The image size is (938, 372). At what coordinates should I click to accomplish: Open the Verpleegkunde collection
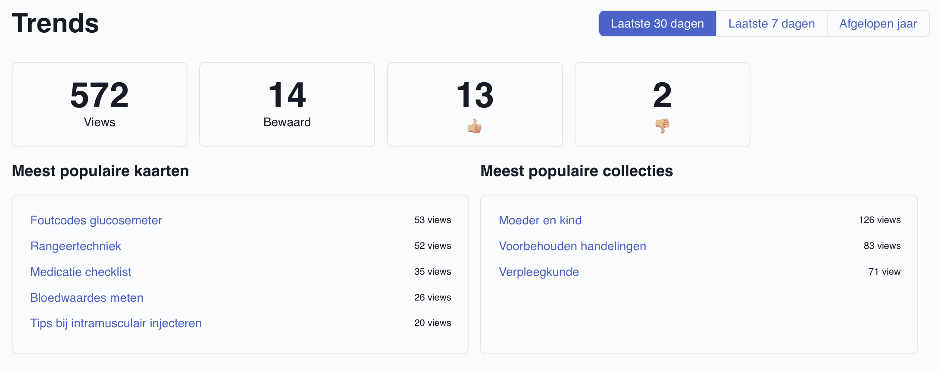click(x=539, y=272)
